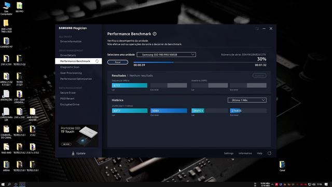This screenshot has width=332, height=187.
Task: Click the Update download icon
Action: coord(73,153)
